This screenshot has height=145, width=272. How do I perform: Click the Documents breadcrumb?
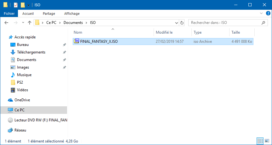(73, 23)
